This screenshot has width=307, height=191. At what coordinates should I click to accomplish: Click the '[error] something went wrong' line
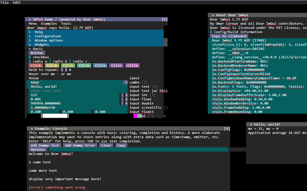pyautogui.click(x=57, y=187)
